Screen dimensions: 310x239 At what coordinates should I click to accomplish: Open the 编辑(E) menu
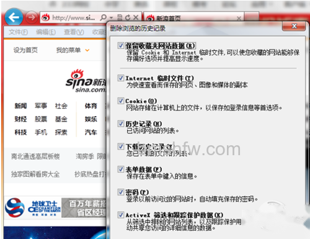[46, 32]
